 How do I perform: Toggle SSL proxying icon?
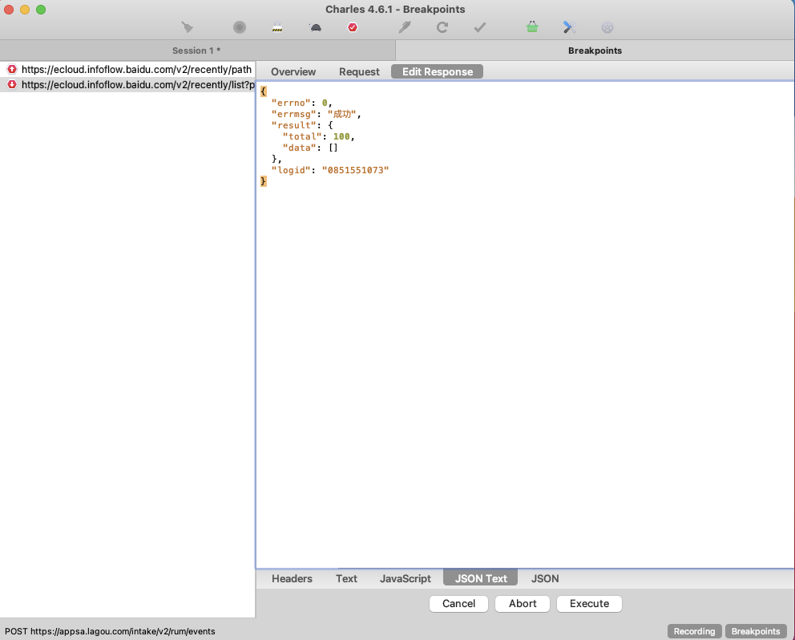[x=276, y=27]
